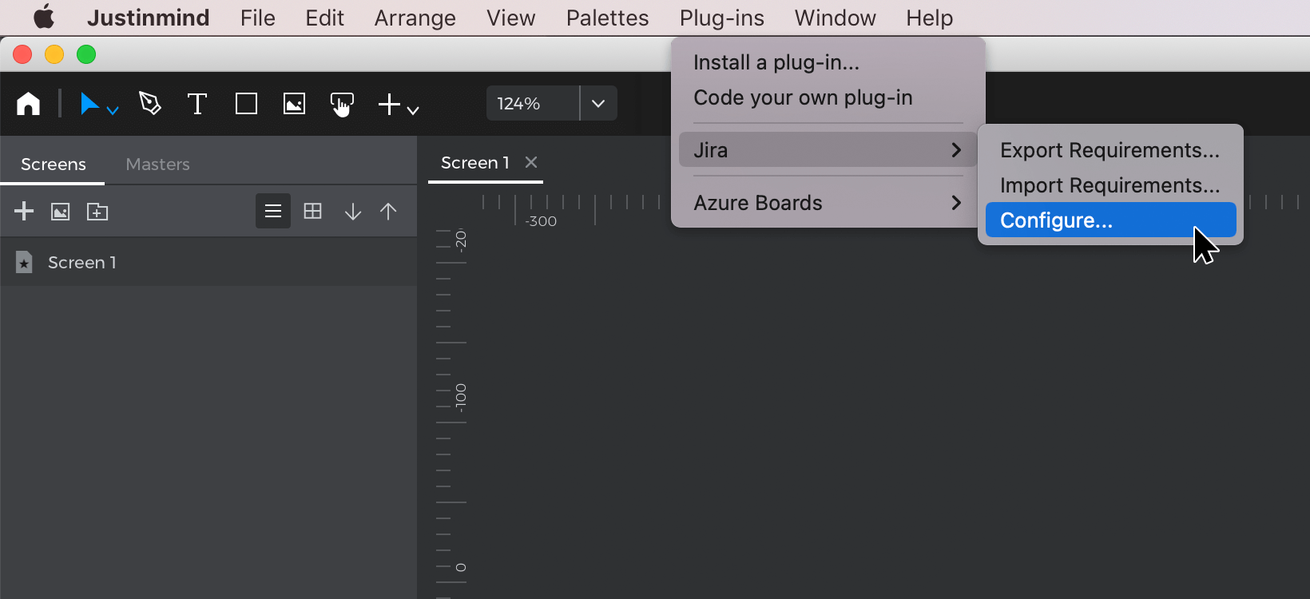
Task: Move the selected screen down
Action: pyautogui.click(x=352, y=212)
